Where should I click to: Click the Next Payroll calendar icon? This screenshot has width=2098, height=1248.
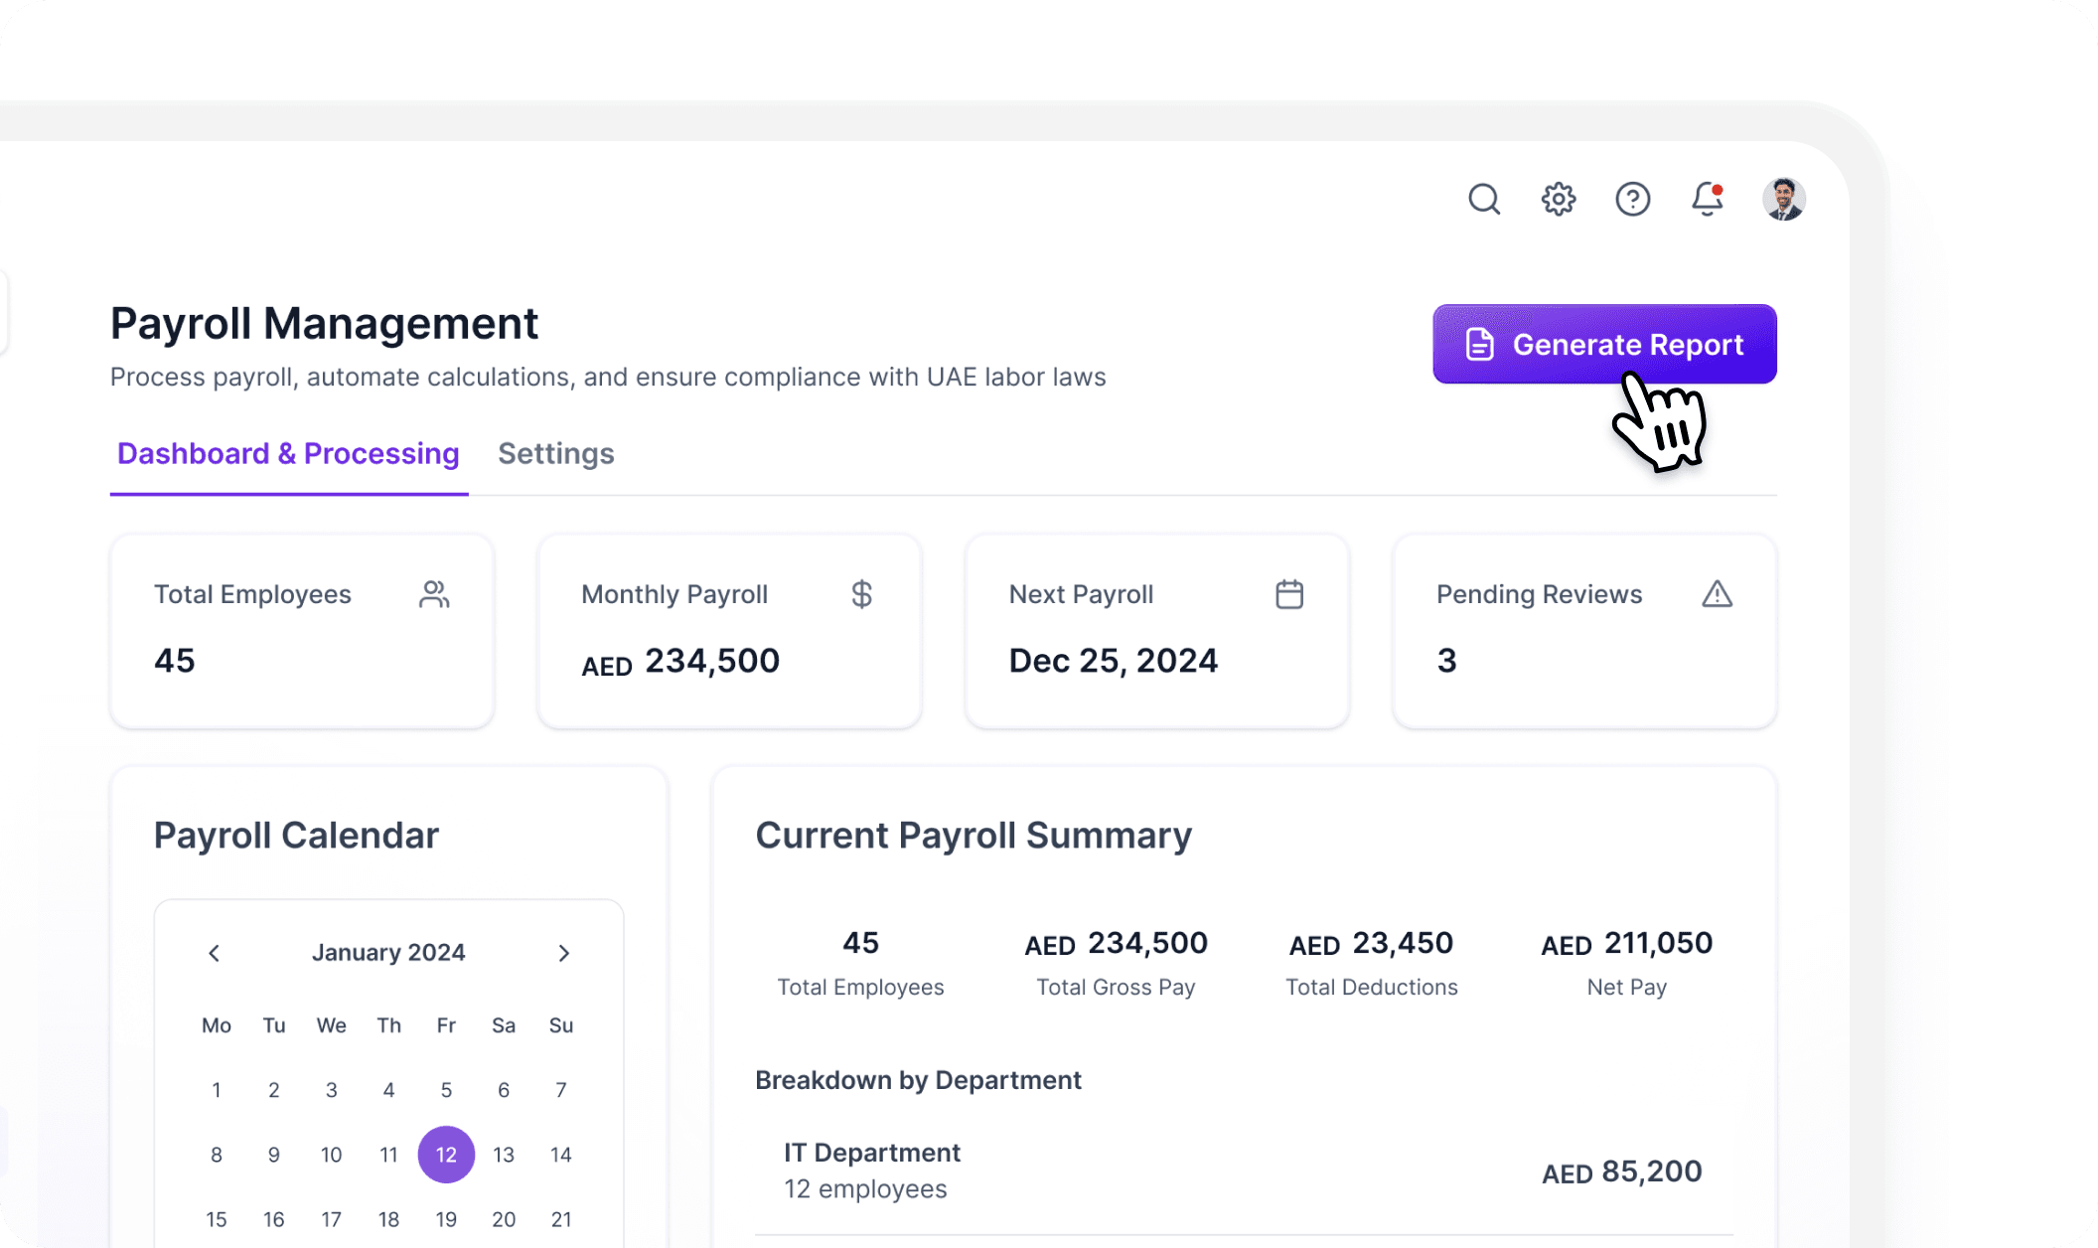(x=1289, y=594)
